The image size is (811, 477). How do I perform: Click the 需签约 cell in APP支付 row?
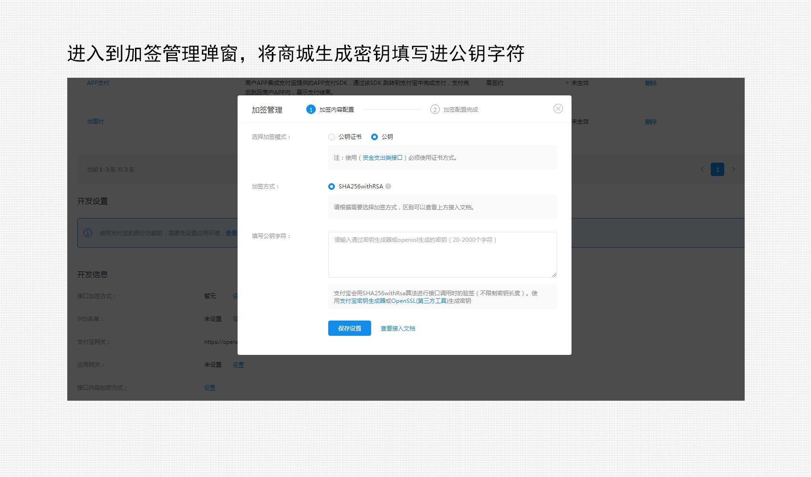[x=495, y=83]
